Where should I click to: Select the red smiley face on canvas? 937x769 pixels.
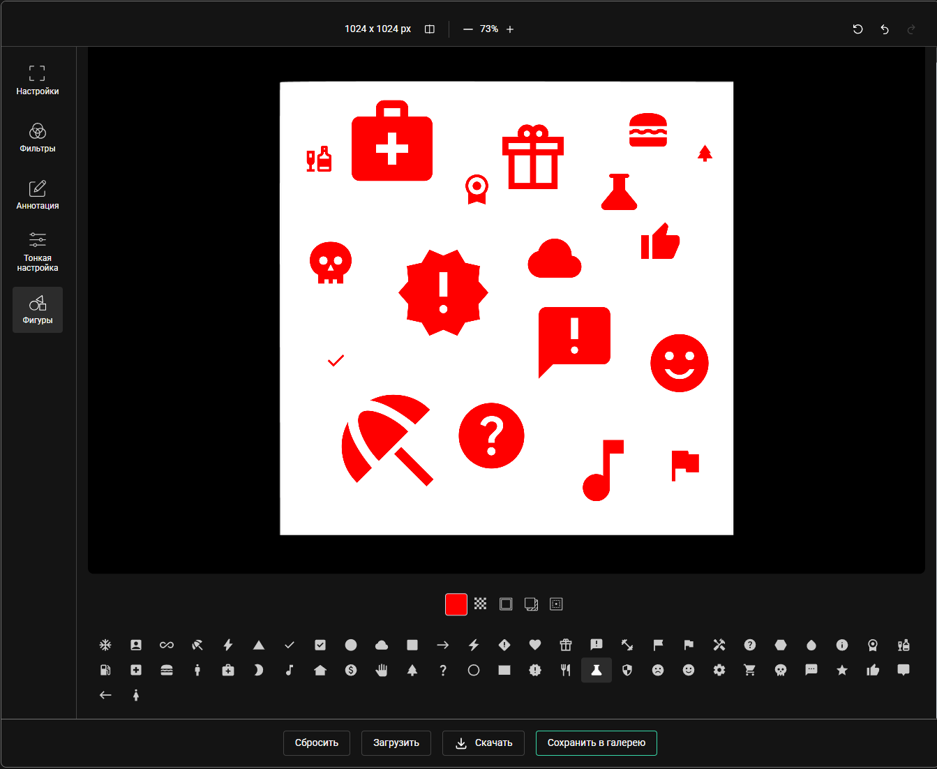coord(680,363)
